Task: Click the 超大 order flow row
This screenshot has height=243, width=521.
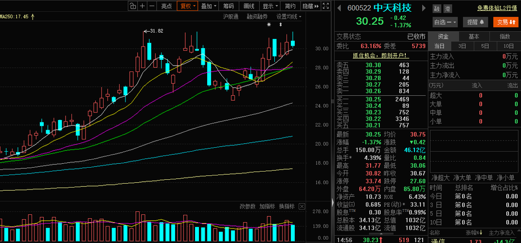Action: tap(473, 96)
